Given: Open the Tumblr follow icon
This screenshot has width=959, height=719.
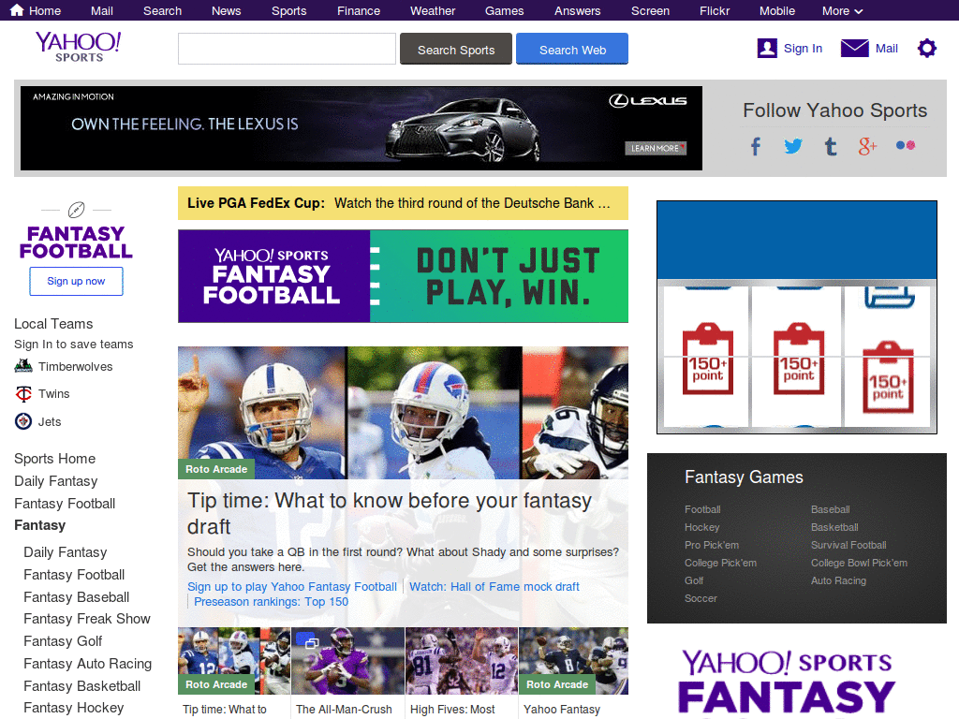Looking at the screenshot, I should point(831,146).
